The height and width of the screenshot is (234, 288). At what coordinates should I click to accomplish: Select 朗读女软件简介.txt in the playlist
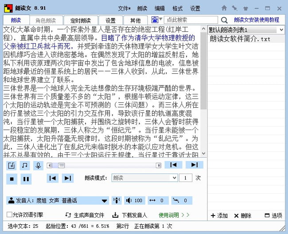point(240,39)
